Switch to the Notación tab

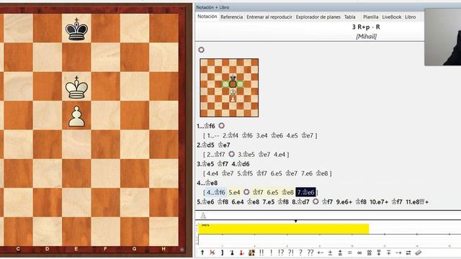point(207,17)
